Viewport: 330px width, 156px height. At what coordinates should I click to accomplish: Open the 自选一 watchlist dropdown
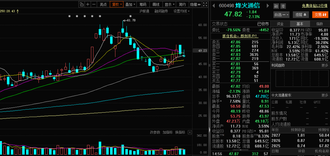click(282, 14)
